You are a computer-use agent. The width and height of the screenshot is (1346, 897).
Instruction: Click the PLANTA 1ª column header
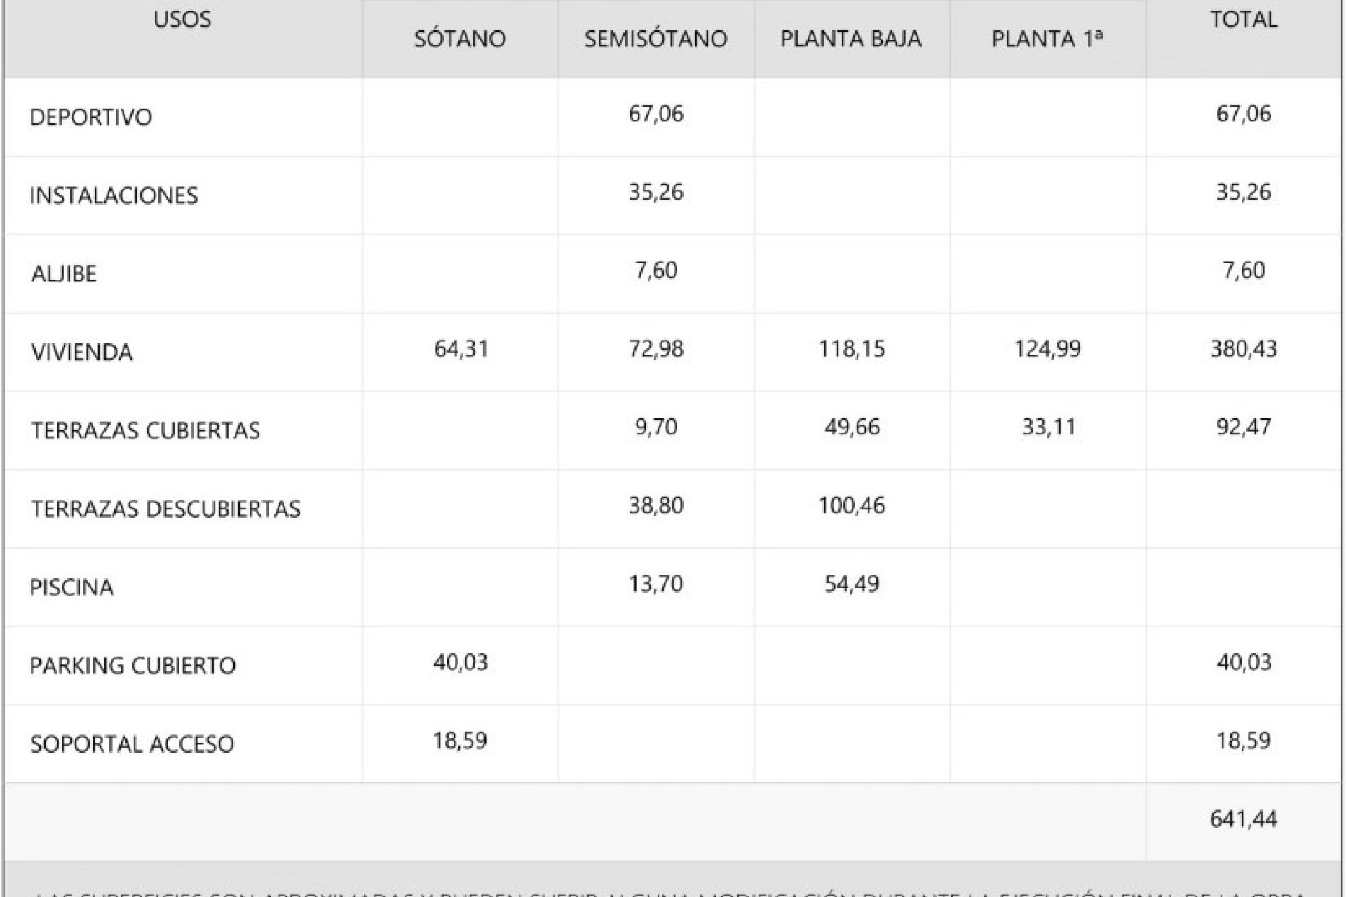tap(1047, 39)
